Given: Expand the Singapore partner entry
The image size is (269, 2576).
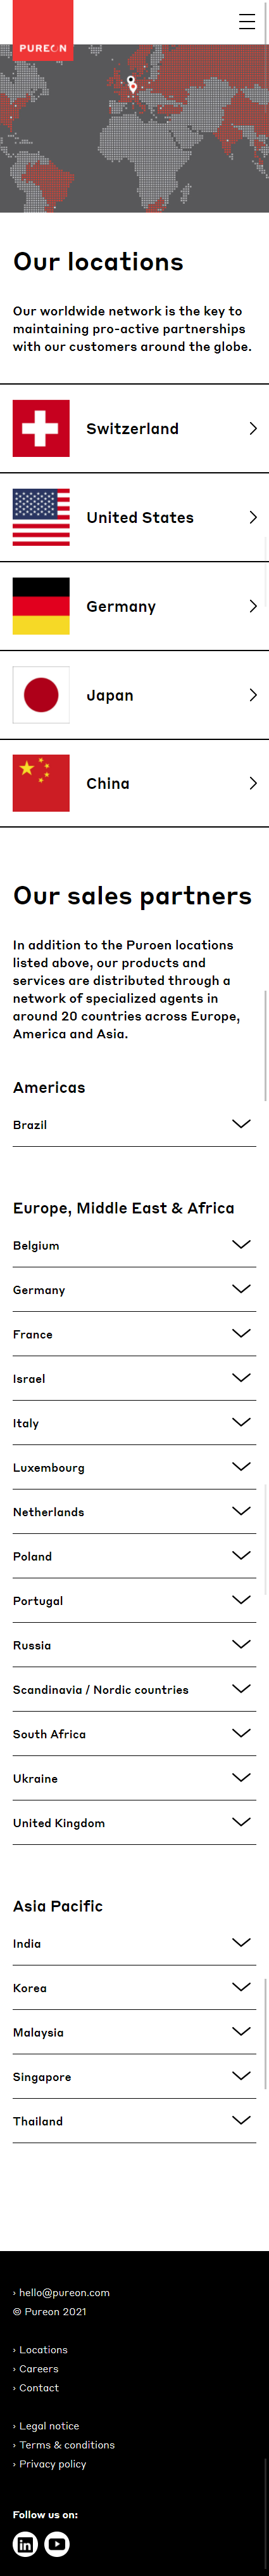Looking at the screenshot, I should [x=134, y=2077].
